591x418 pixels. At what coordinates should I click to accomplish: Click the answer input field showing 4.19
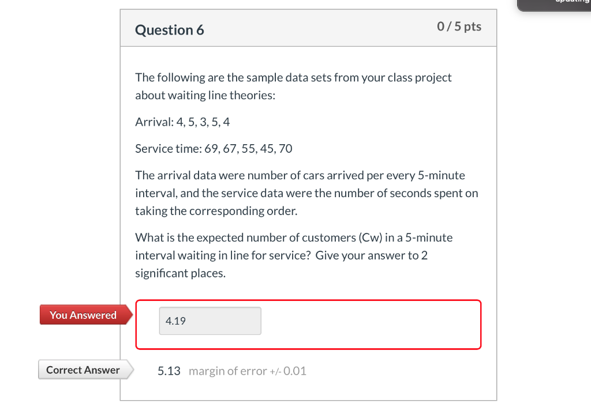point(210,321)
